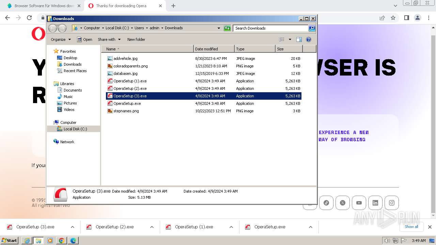The width and height of the screenshot is (436, 245).
Task: Expand options for OperaSetup (3).exe download
Action: pos(73,227)
